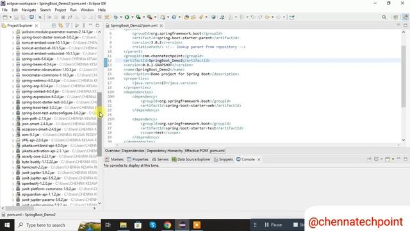
Task: Collapse the dependencies fold marker at line 19
Action: pos(113,92)
